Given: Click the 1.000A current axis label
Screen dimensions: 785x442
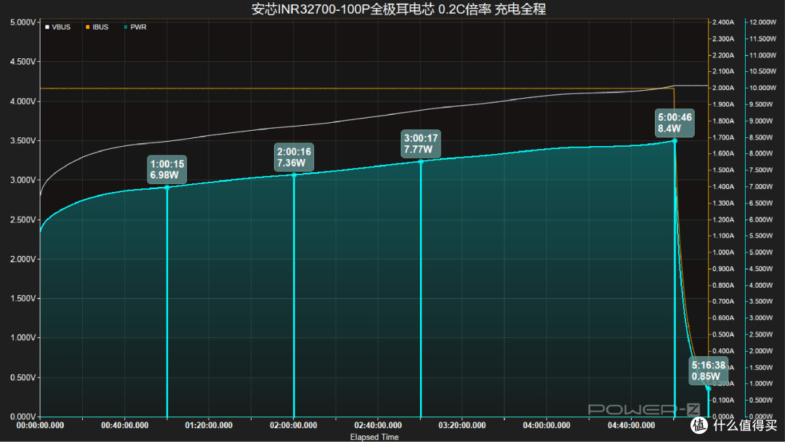Looking at the screenshot, I should tap(723, 252).
